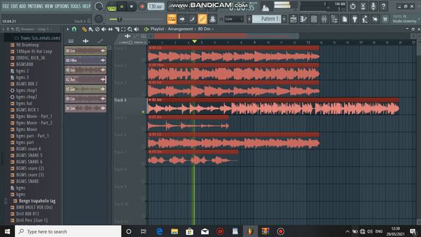Open the PATTERNS menu
This screenshot has width=421, height=237.
point(35,6)
